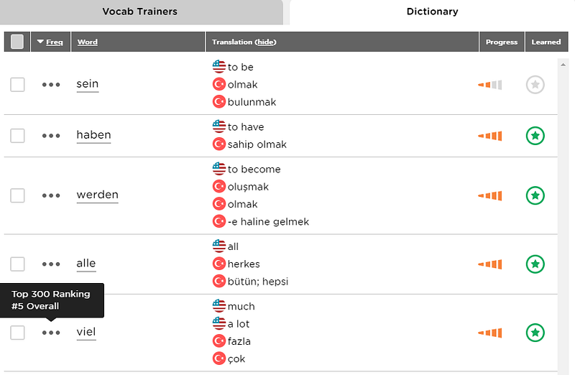Hide translations via the 'hide' link

pyautogui.click(x=265, y=42)
